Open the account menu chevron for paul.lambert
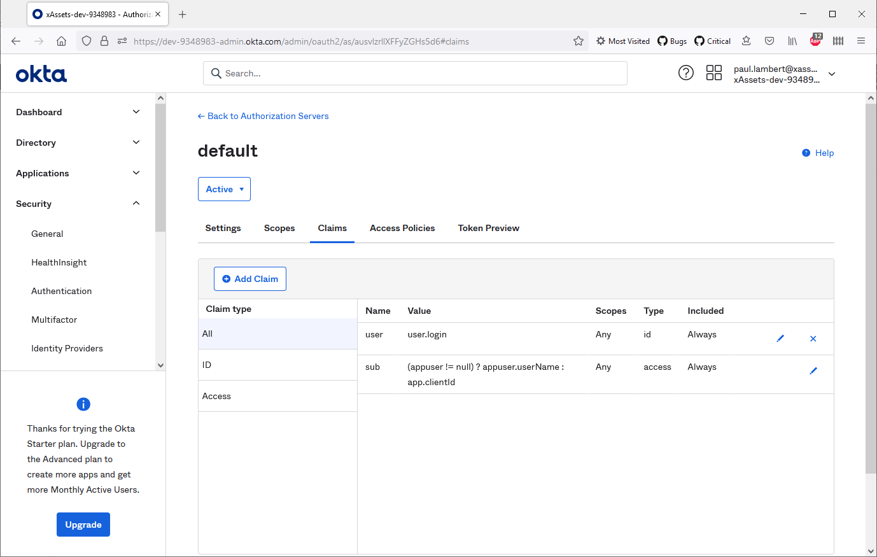Image resolution: width=877 pixels, height=557 pixels. (x=832, y=73)
